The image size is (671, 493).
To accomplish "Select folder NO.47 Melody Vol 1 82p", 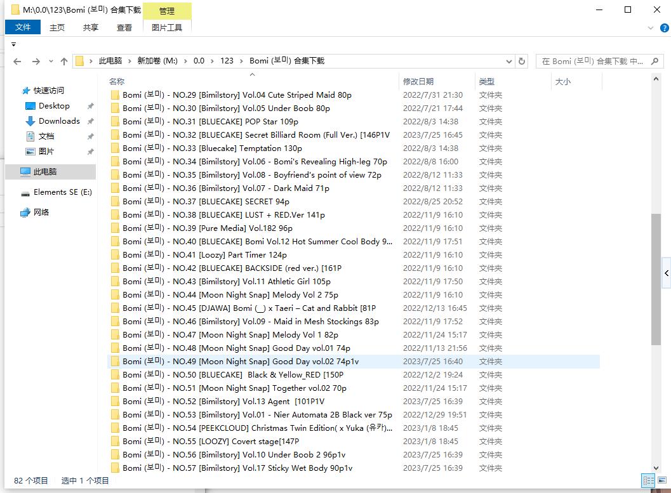I will click(230, 335).
